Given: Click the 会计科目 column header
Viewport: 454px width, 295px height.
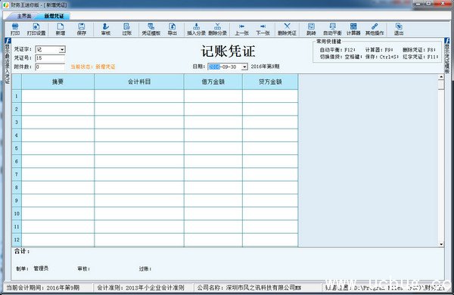Looking at the screenshot, I should coord(139,82).
